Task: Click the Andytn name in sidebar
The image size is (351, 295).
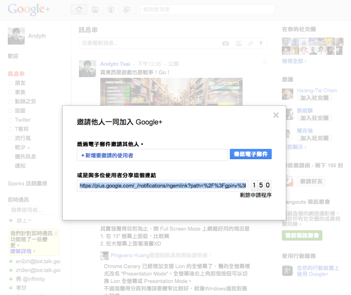Action: pos(37,36)
